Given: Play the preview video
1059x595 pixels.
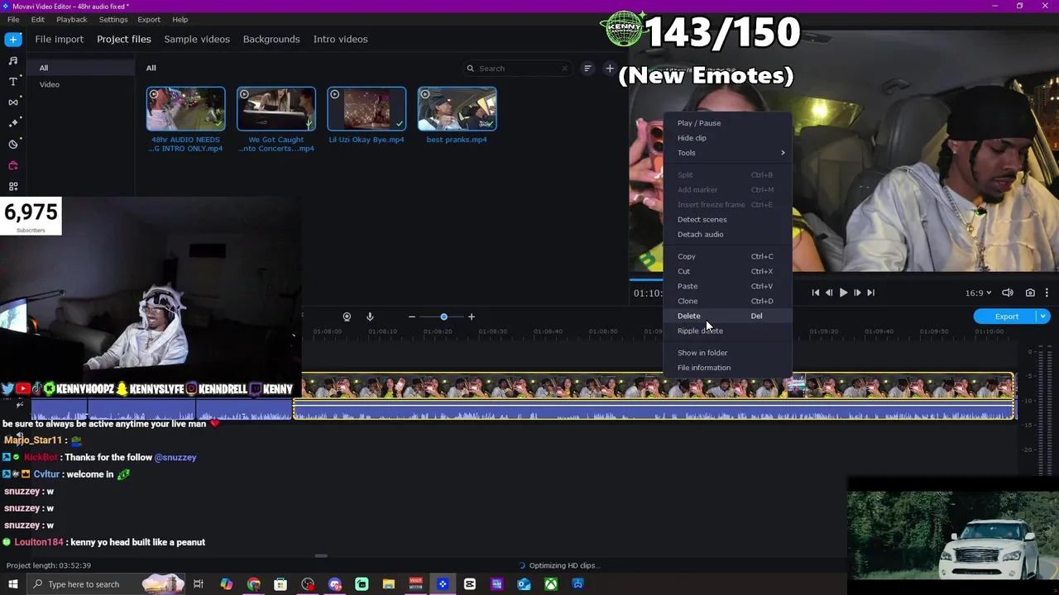Looking at the screenshot, I should [x=843, y=293].
